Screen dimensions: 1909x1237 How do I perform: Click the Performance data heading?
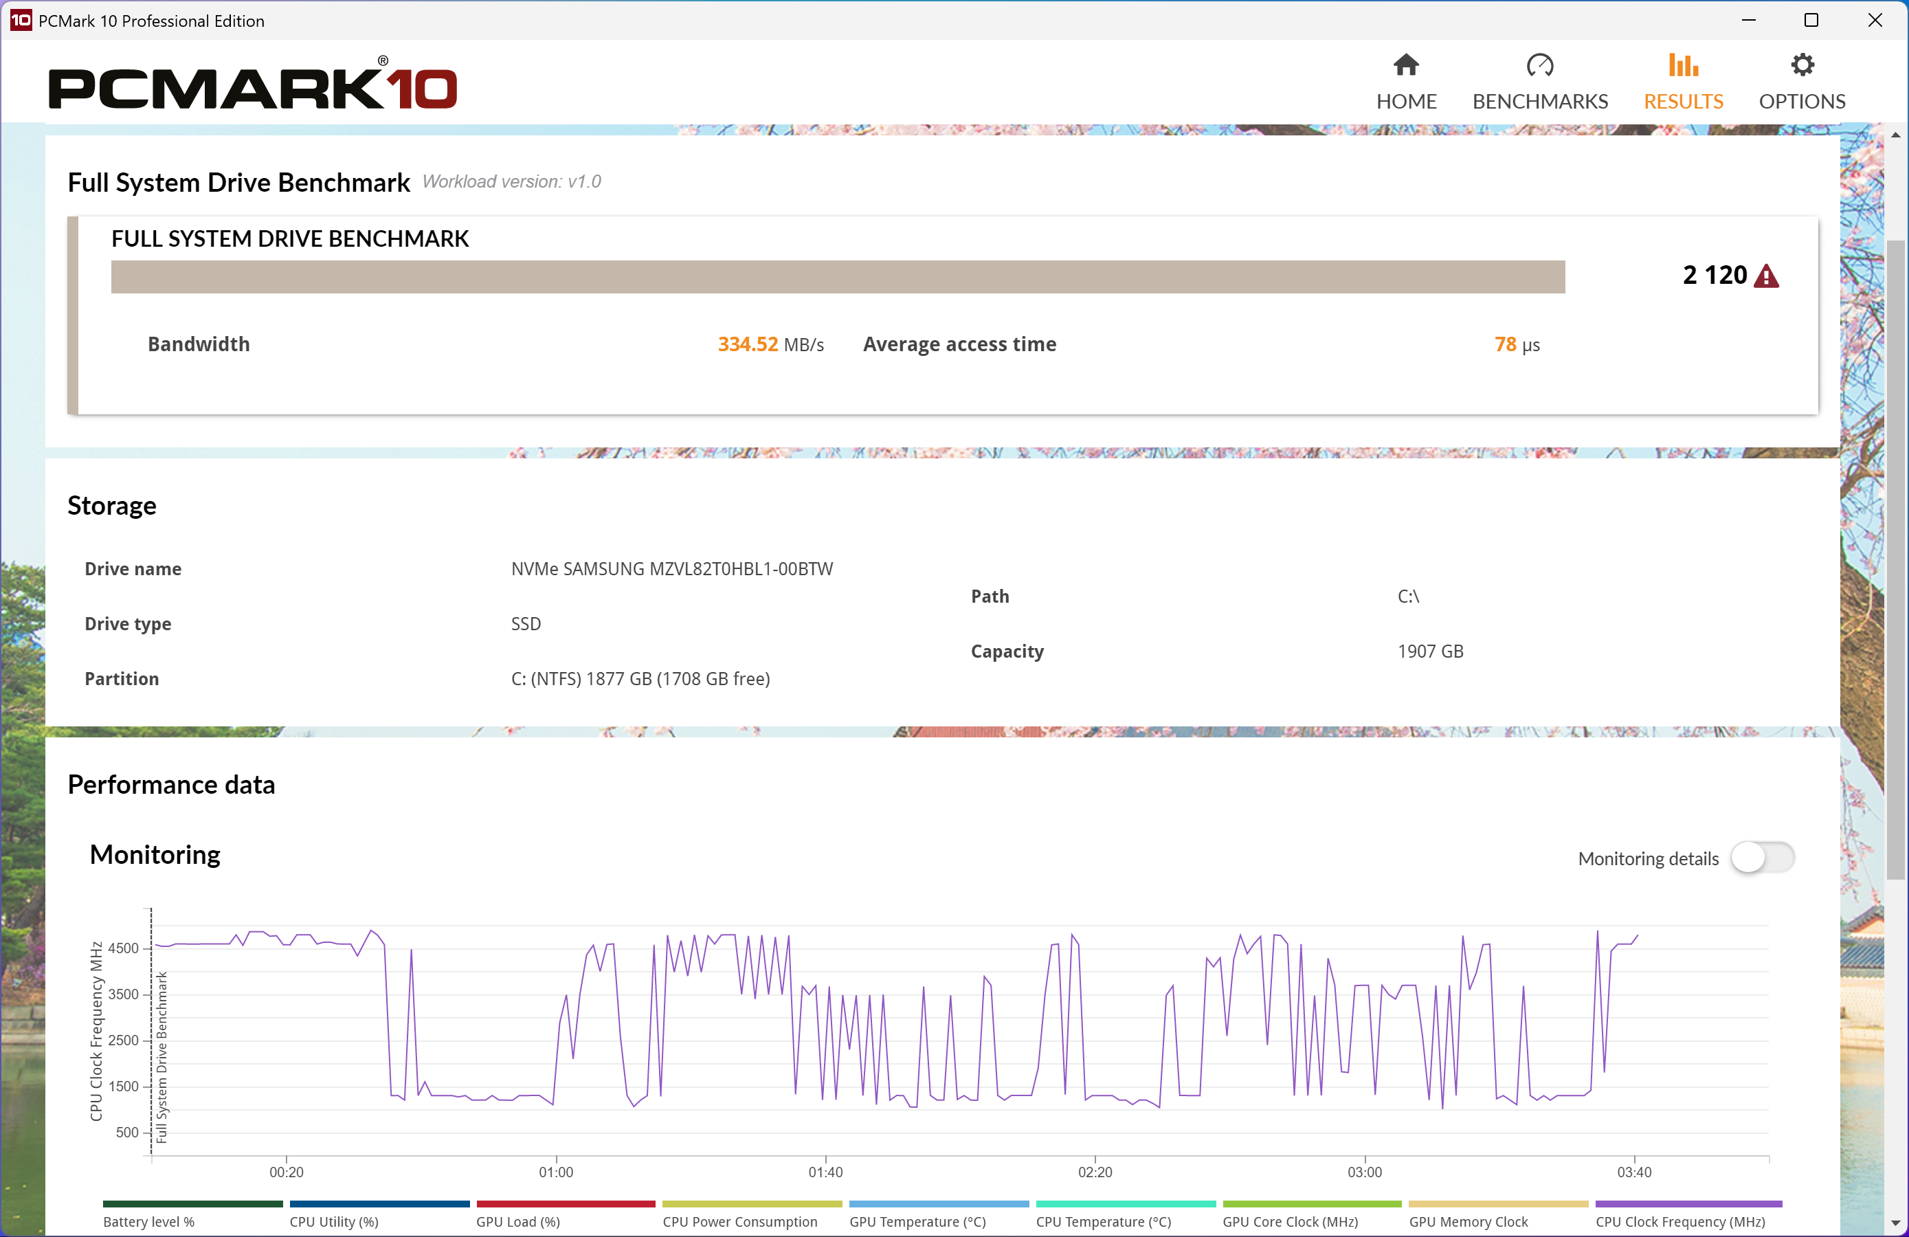coord(172,785)
